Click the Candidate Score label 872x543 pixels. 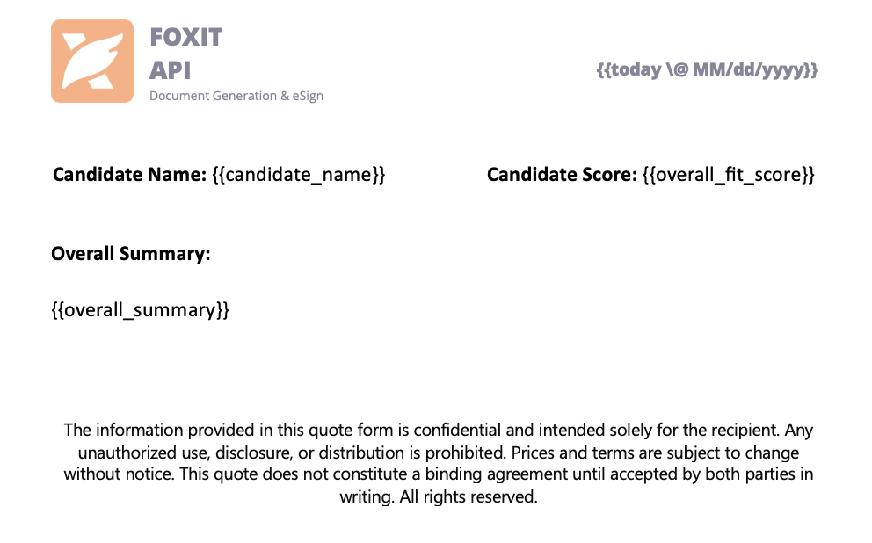(562, 175)
